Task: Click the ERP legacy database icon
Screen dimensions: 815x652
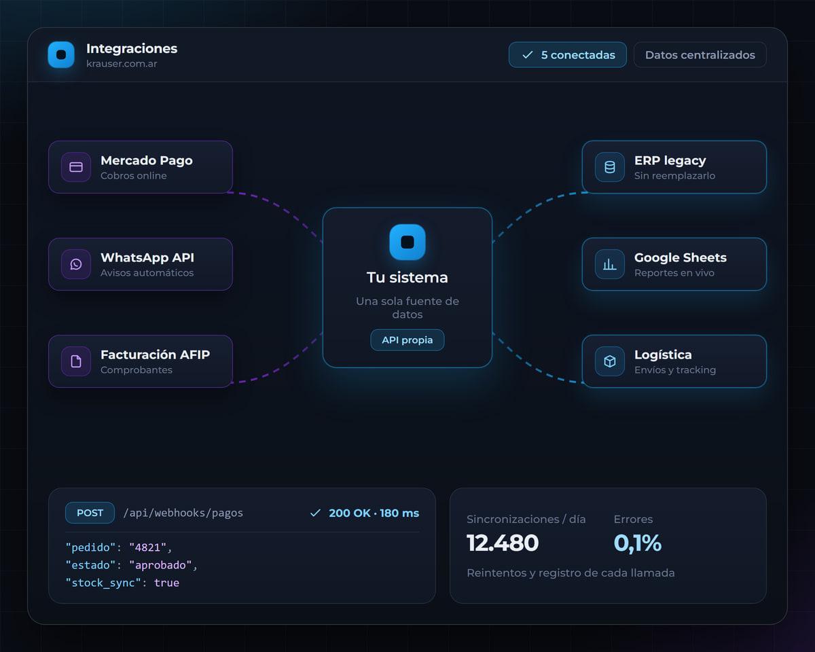Action: click(x=610, y=167)
